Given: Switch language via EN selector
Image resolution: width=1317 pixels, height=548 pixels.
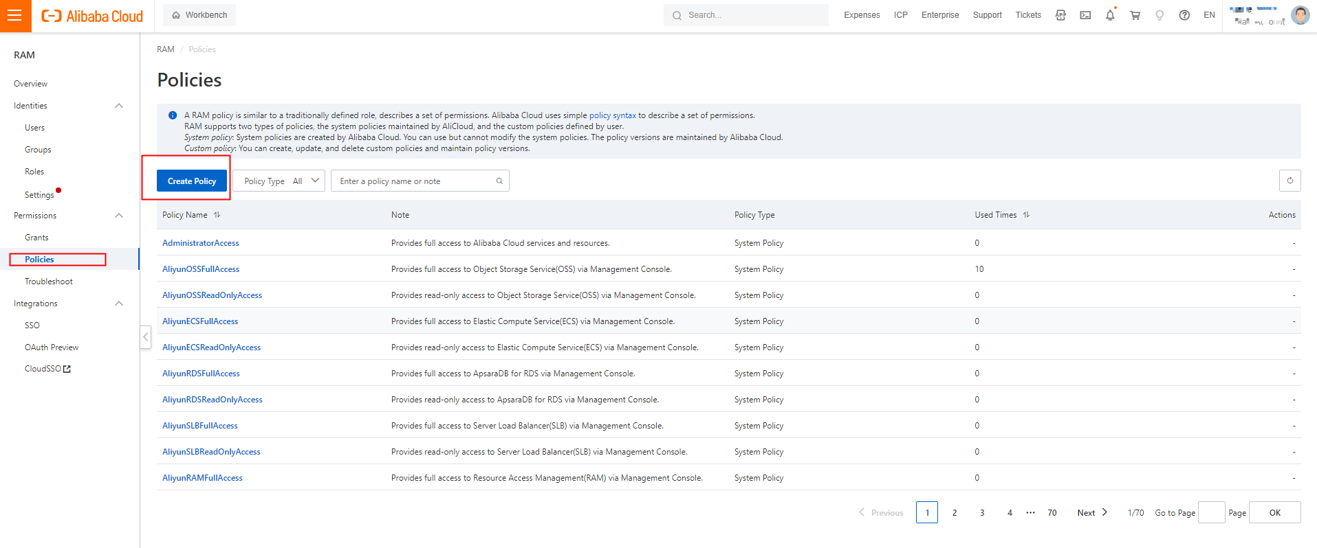Looking at the screenshot, I should [x=1209, y=15].
